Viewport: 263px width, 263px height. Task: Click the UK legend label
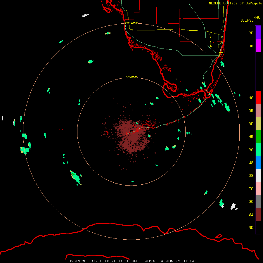click(x=251, y=46)
